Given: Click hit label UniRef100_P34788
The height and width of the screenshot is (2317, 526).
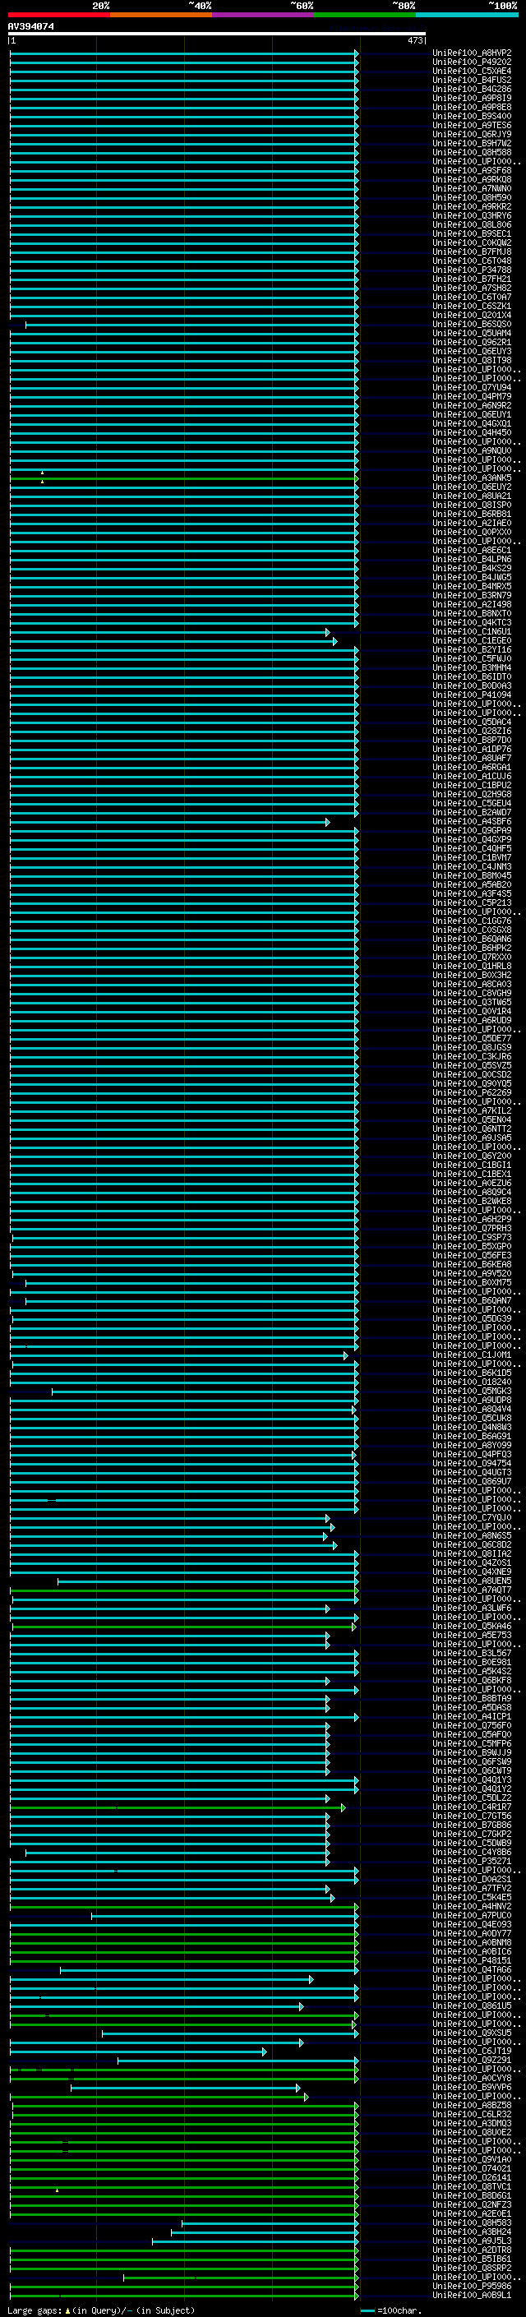Looking at the screenshot, I should point(472,270).
